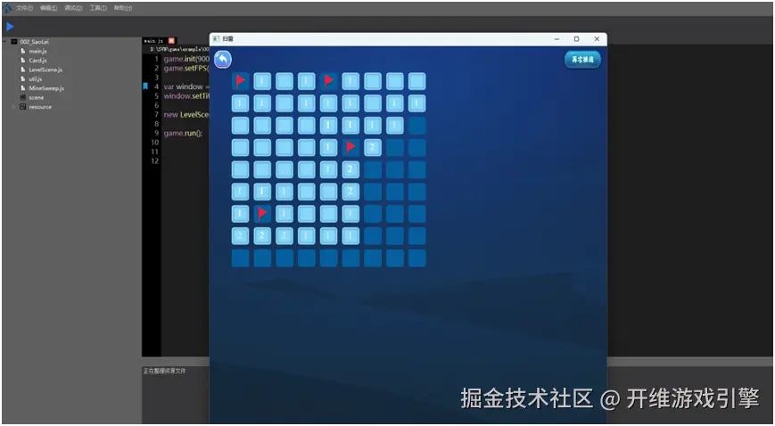Click the flag tile beside the 2 tile

tap(350, 147)
